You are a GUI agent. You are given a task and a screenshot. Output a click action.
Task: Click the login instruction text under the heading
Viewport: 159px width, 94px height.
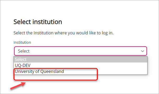coord(64,33)
